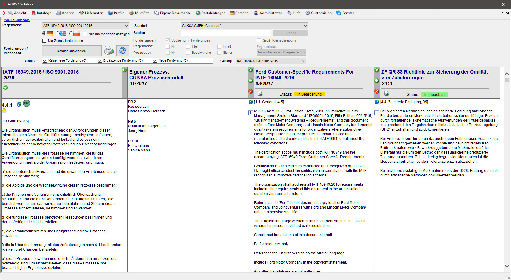Screen dimensions: 511x280
Task: Open the Administrator menu
Action: click(268, 13)
